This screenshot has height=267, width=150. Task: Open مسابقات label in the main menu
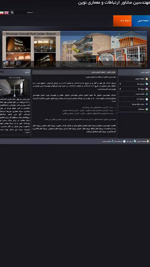(x=141, y=109)
